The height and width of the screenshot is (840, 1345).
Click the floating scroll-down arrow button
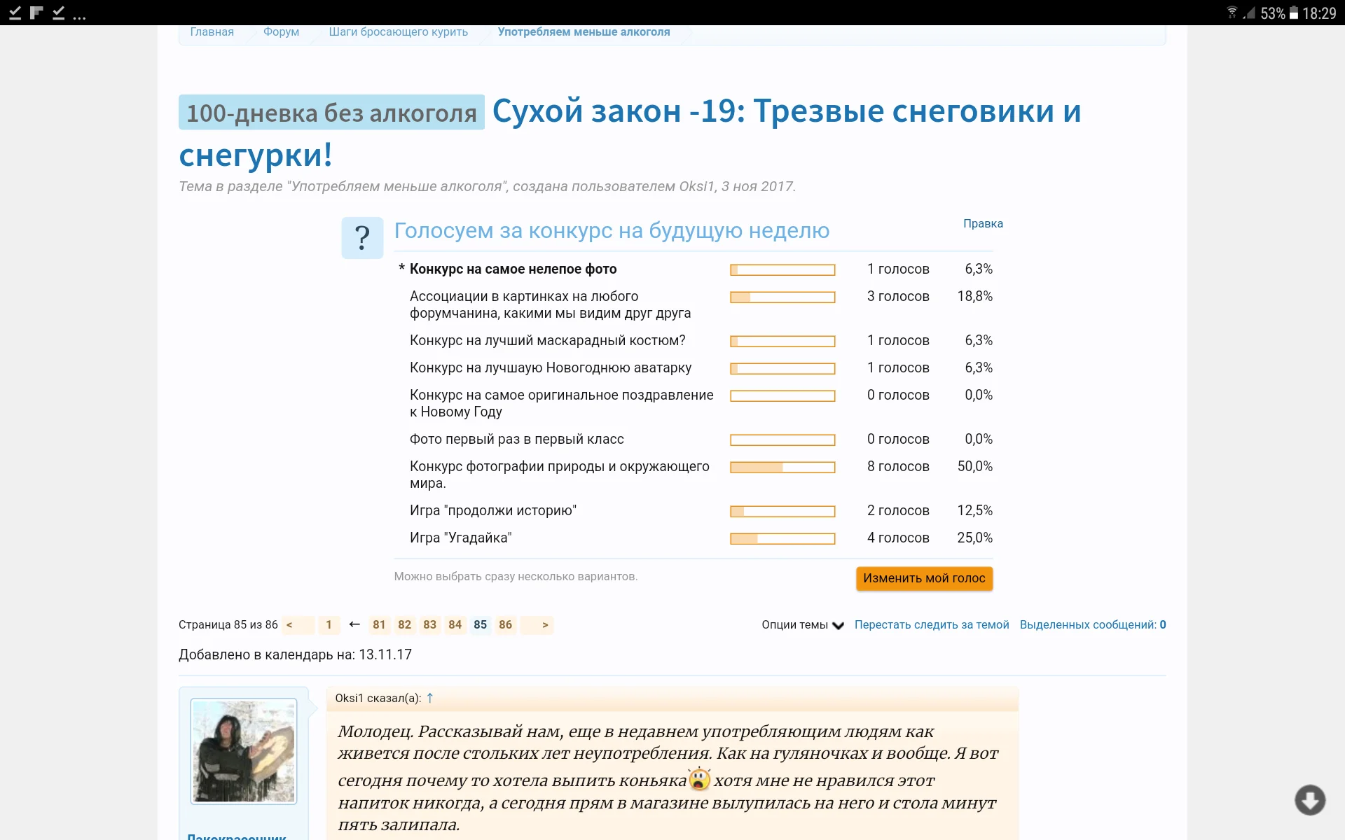tap(1309, 799)
